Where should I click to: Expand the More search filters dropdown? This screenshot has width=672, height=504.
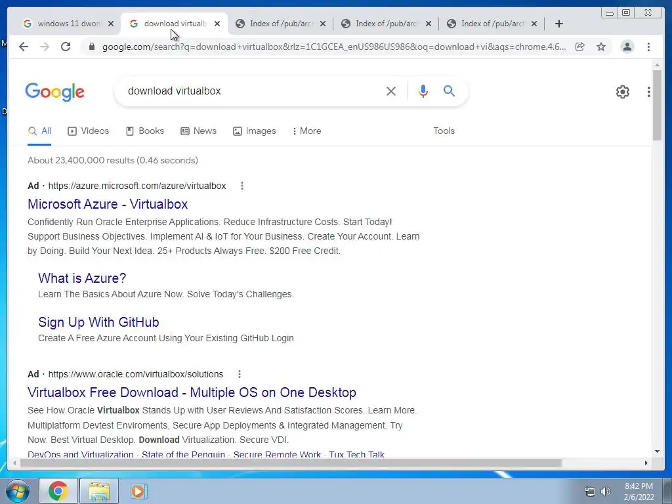pyautogui.click(x=307, y=131)
